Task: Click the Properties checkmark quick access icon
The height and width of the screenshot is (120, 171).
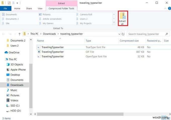Action: pos(9,3)
